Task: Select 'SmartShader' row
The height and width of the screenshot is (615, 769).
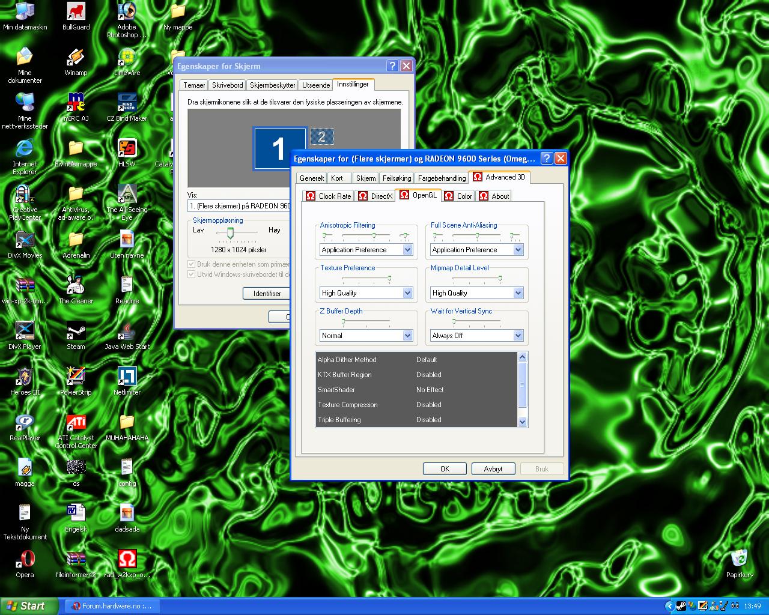Action: [x=416, y=390]
